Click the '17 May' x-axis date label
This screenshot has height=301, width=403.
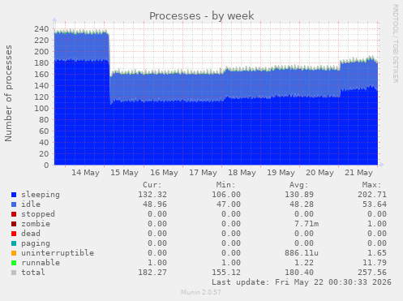pos(203,173)
